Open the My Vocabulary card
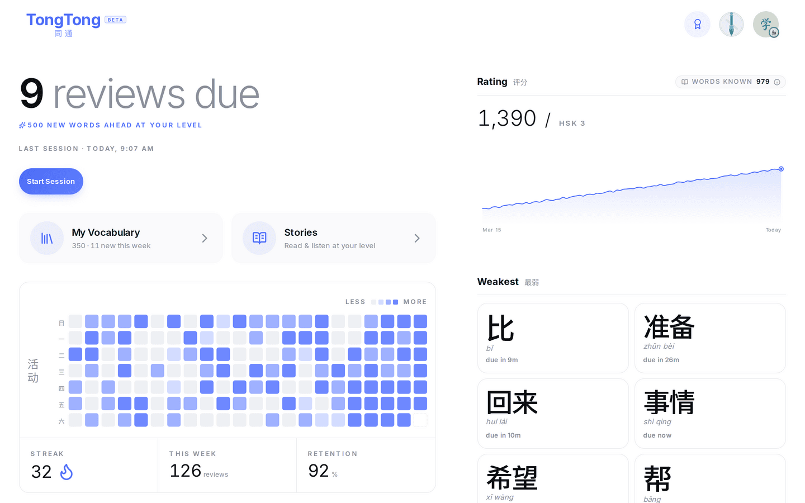Screen dimensions: 805x503 (121, 238)
